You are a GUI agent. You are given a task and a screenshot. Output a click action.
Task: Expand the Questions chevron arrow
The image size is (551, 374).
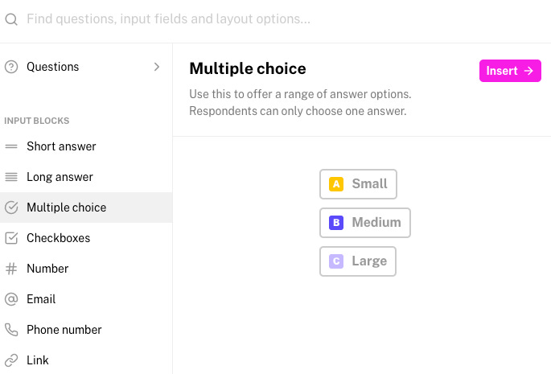[x=157, y=68]
